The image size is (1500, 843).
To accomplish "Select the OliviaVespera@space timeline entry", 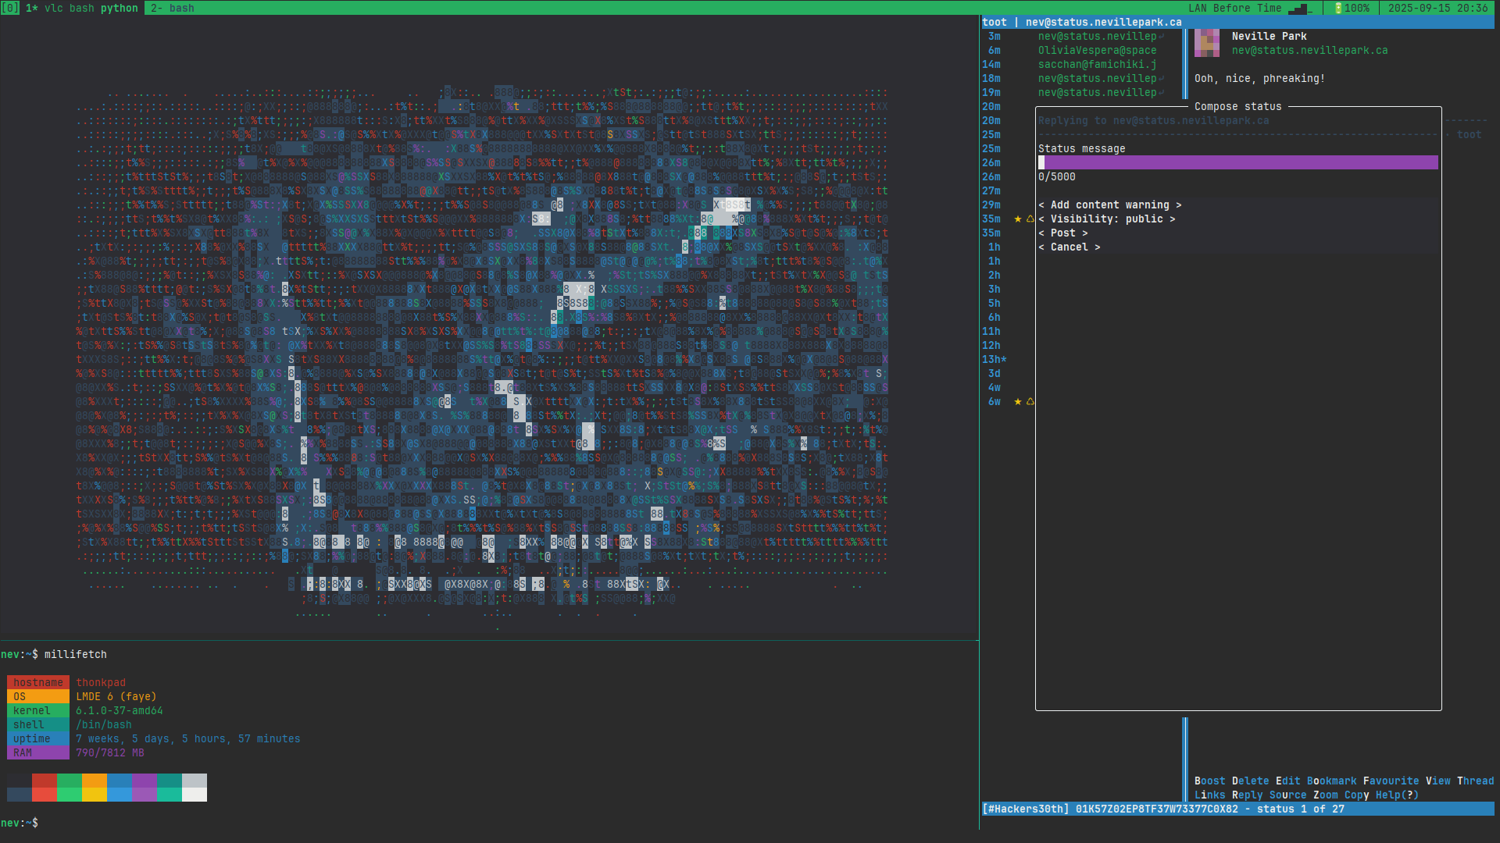I will pyautogui.click(x=1097, y=51).
